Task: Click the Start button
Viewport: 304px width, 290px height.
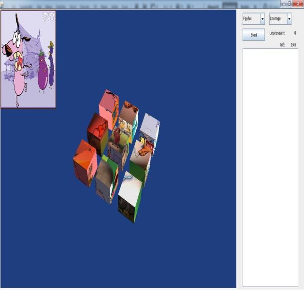Action: coord(254,35)
